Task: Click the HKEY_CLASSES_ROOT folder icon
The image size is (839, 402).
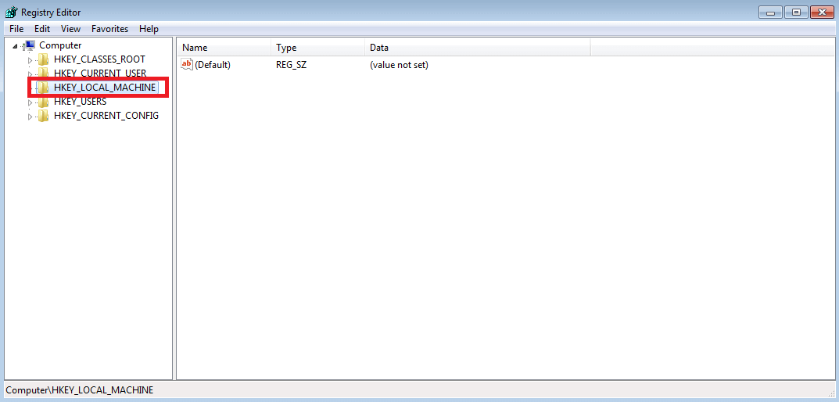Action: pyautogui.click(x=43, y=59)
